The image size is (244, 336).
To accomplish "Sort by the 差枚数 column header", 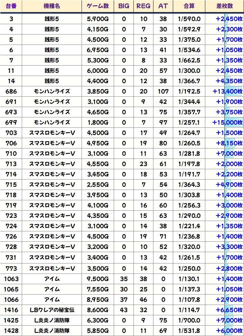I will [224, 6].
